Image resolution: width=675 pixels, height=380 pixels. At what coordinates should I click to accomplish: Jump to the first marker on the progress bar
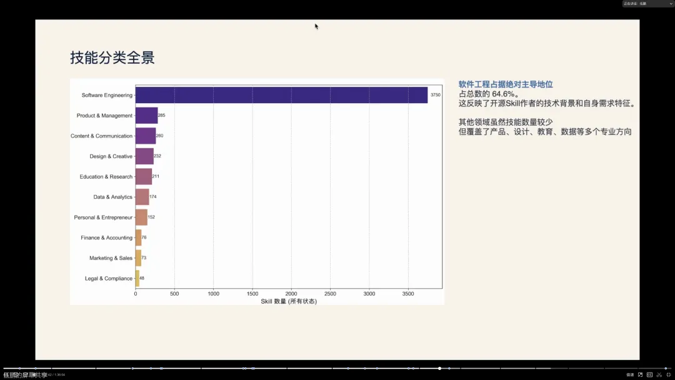pos(19,368)
